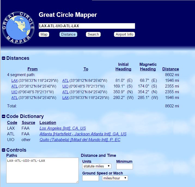Click the 350.9° (N) initial heading
Image resolution: width=195 pixels, height=187 pixels.
coord(123,92)
